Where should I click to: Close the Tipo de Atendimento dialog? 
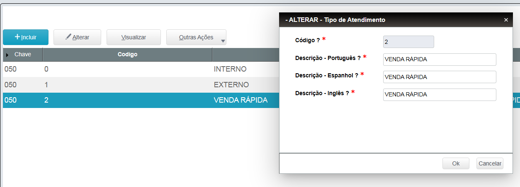click(x=506, y=20)
